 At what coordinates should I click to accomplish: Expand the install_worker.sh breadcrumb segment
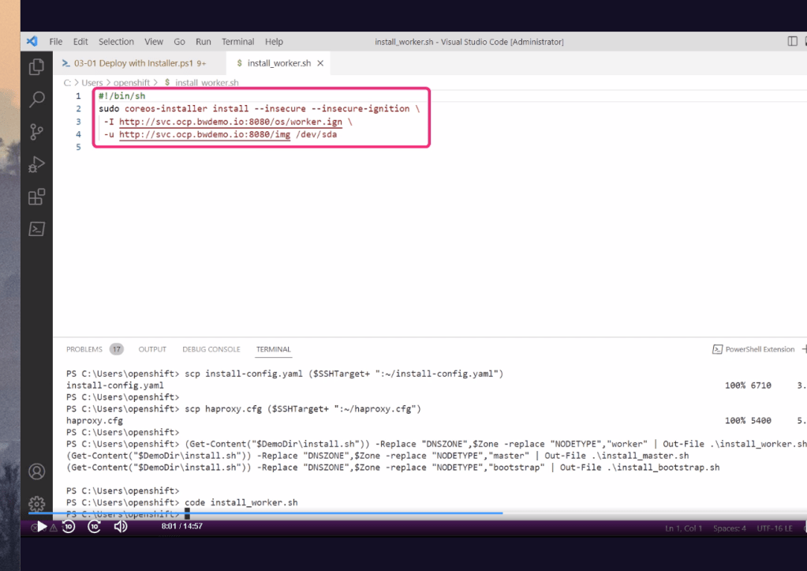click(x=207, y=82)
